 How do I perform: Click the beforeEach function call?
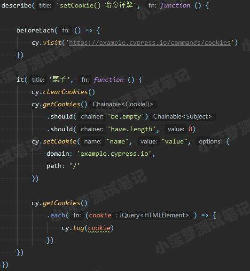tap(35, 31)
